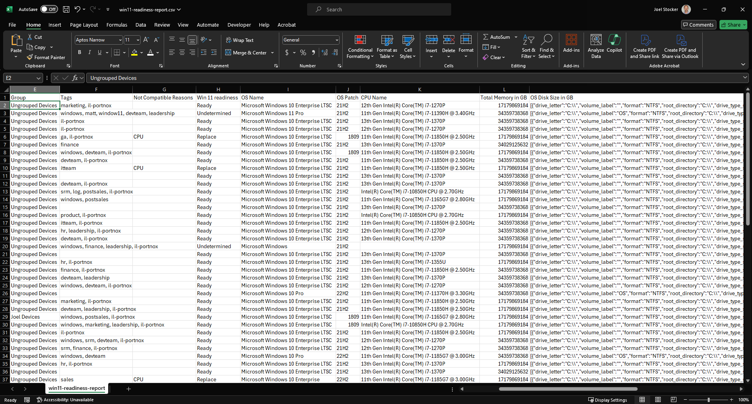Open Conditional Formatting menu
Screen dimensions: 752x404
coord(360,47)
